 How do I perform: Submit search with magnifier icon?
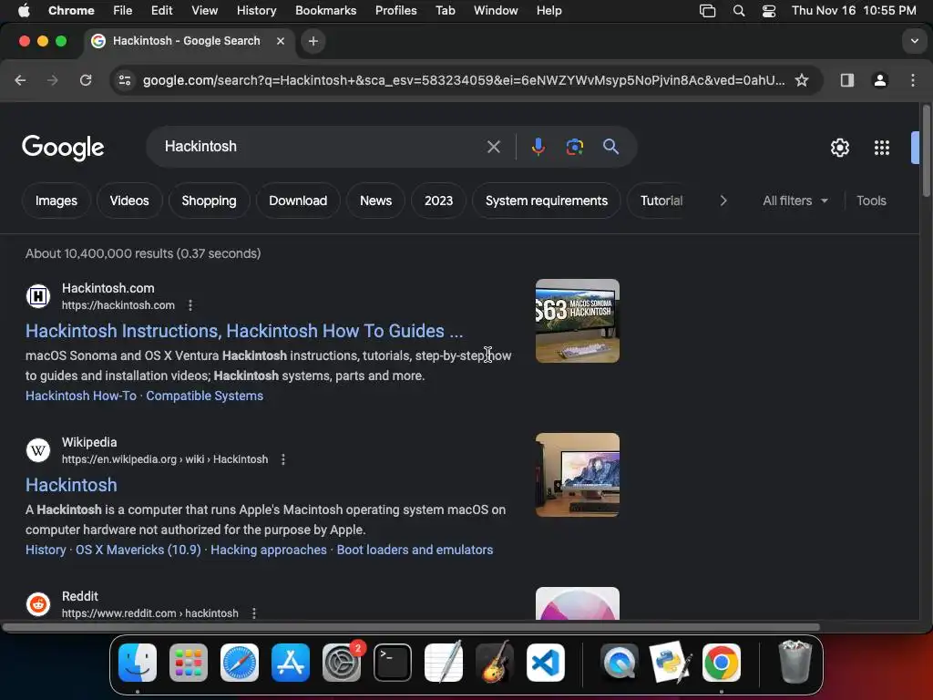point(610,147)
